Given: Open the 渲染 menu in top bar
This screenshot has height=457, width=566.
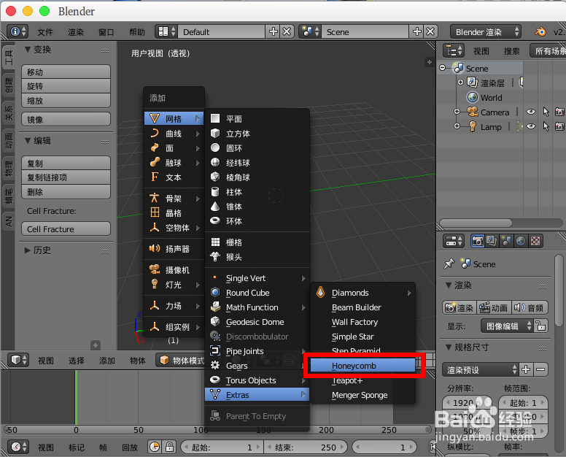Looking at the screenshot, I should 76,32.
